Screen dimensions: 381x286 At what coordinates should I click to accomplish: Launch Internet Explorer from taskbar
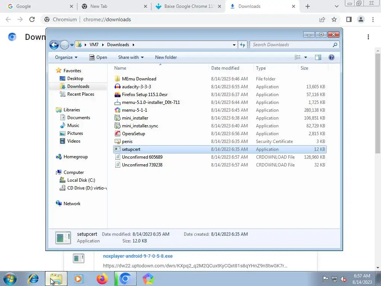(x=33, y=279)
